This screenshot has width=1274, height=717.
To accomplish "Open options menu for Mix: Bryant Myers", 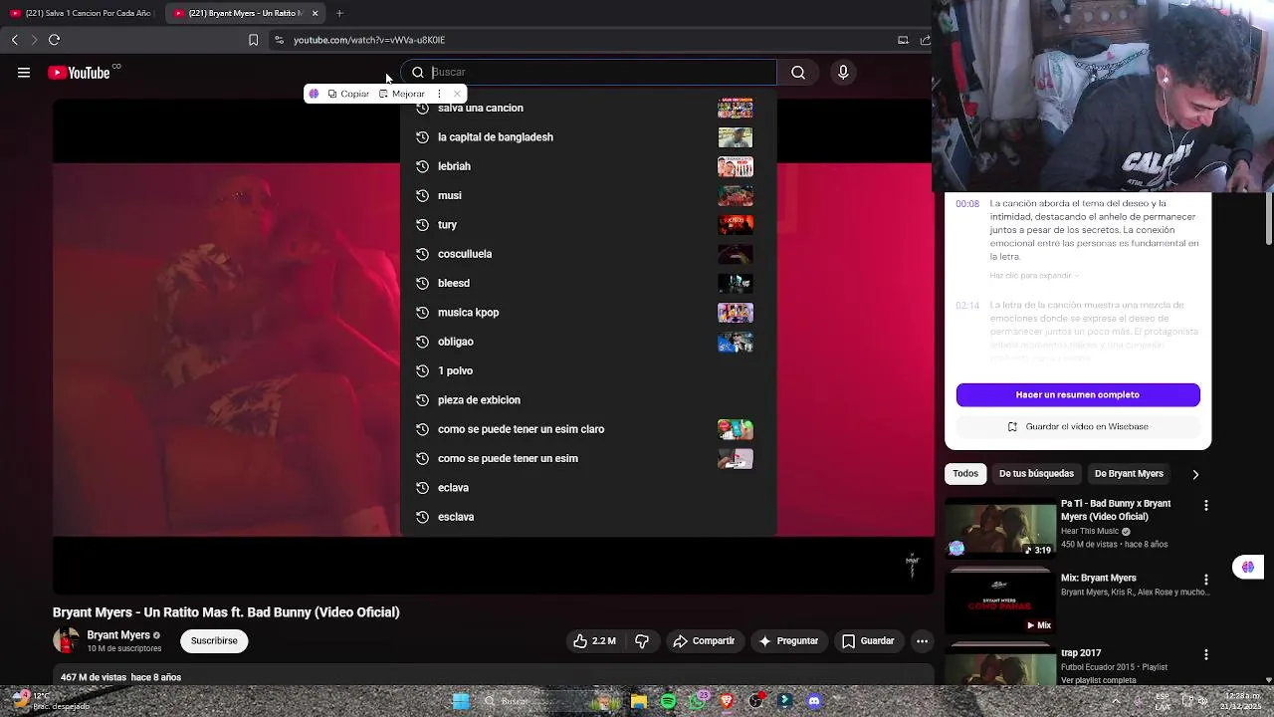I will coord(1206,580).
